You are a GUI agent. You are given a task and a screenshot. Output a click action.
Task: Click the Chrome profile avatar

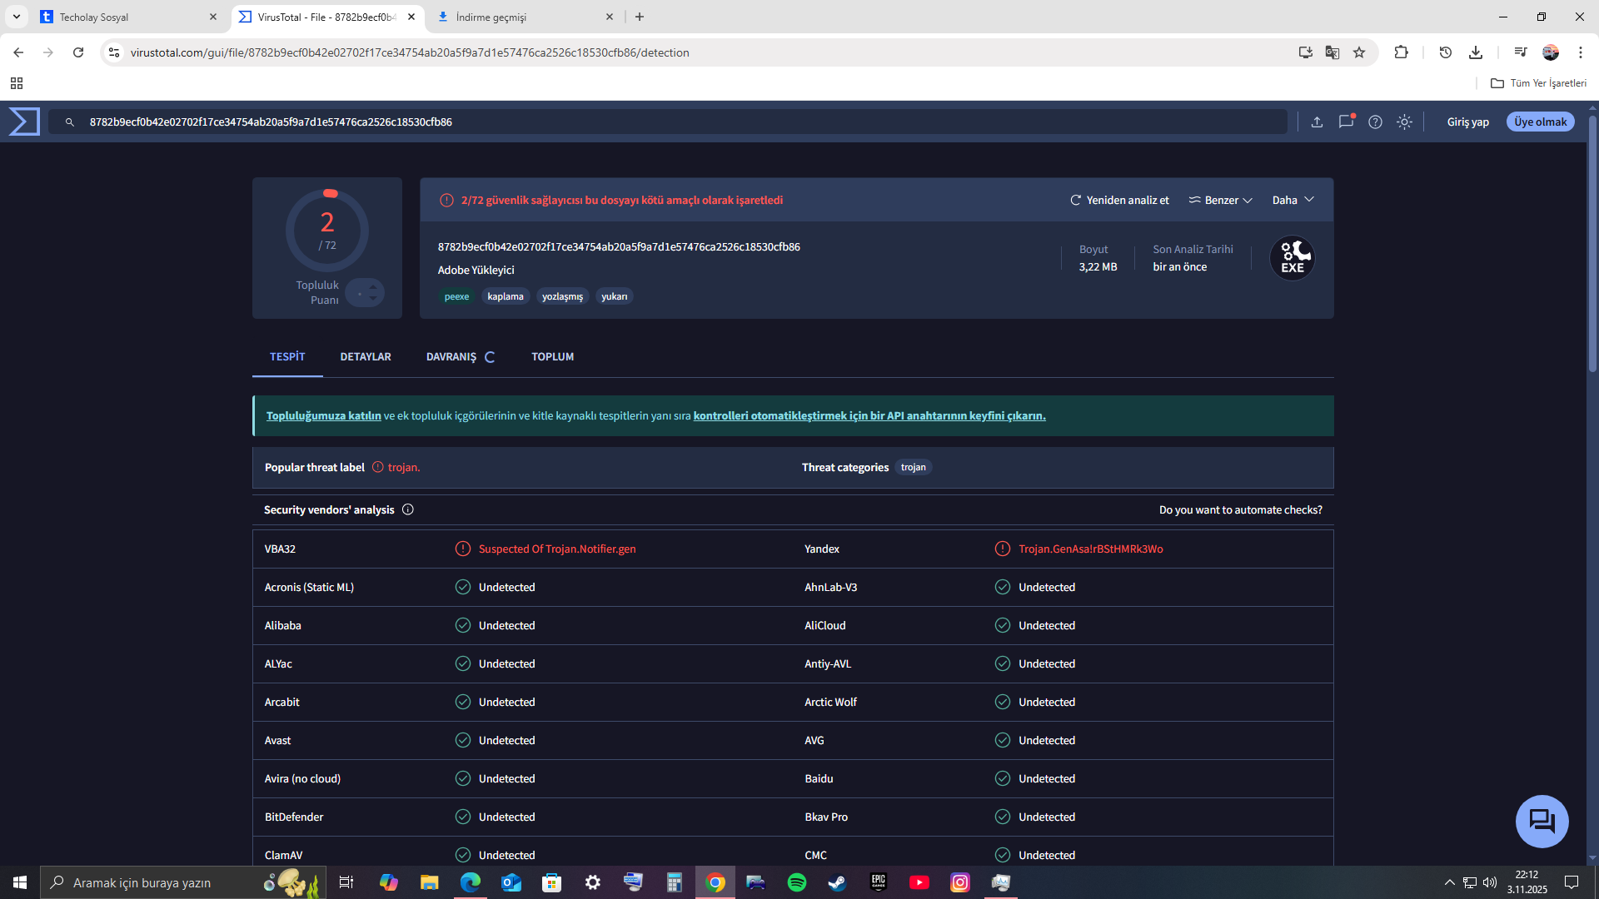[x=1551, y=52]
